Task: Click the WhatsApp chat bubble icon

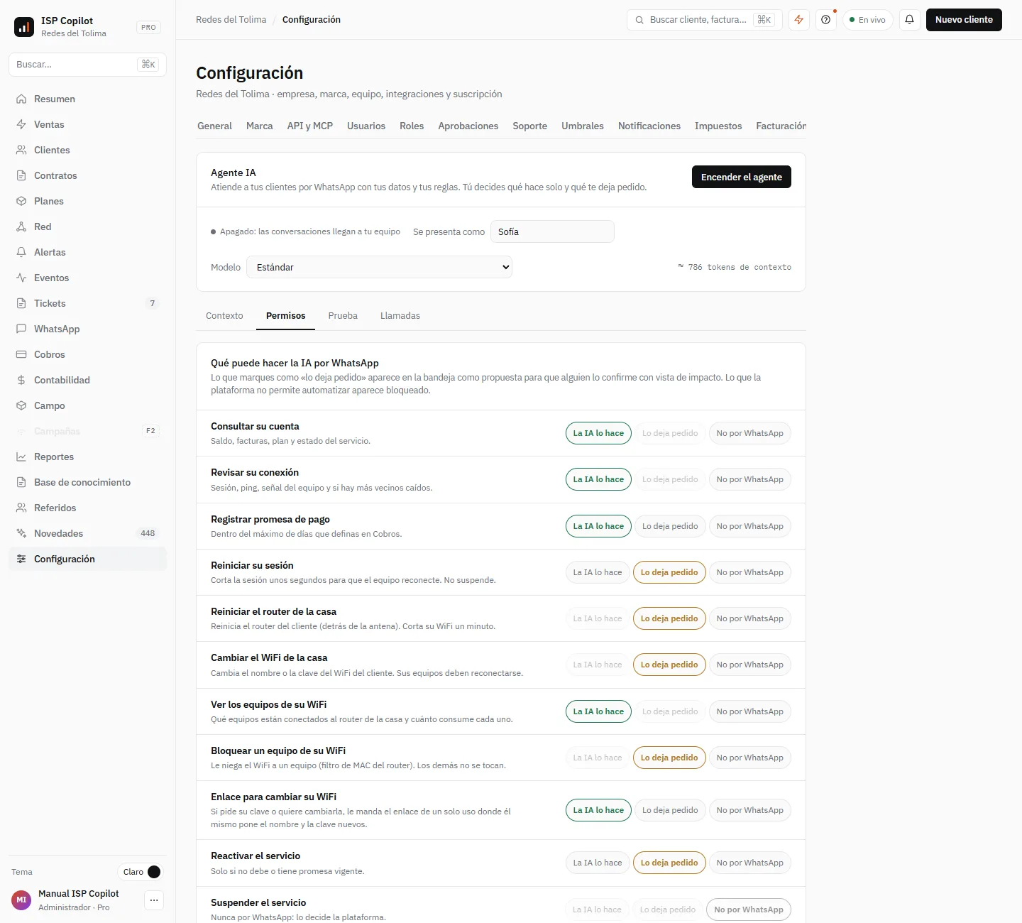Action: (21, 329)
